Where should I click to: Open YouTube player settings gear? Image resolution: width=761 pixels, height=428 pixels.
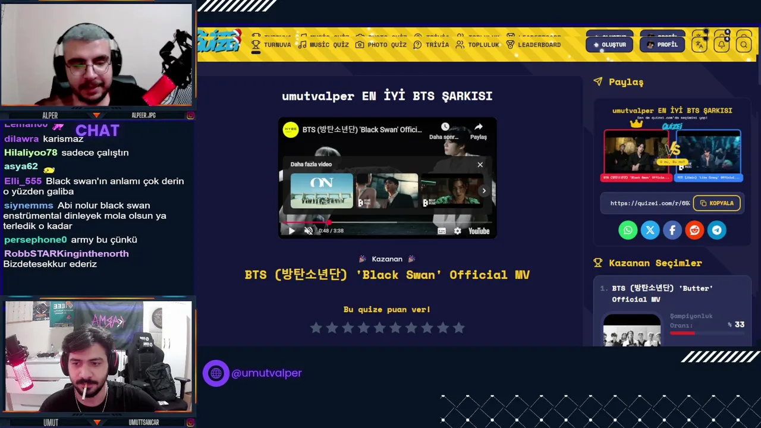click(457, 231)
